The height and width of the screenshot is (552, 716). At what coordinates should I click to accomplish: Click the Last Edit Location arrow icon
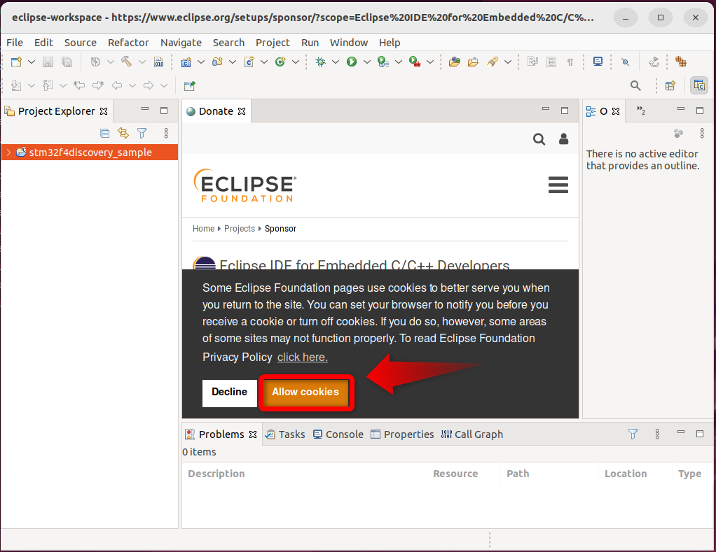(x=79, y=85)
